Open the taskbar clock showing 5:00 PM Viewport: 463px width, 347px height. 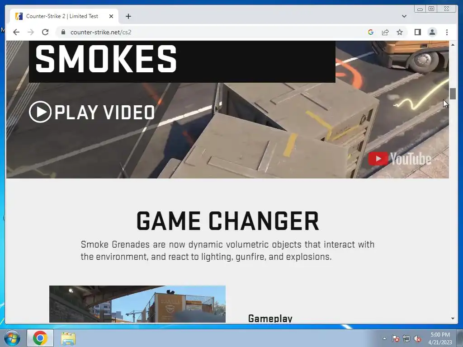(x=440, y=338)
